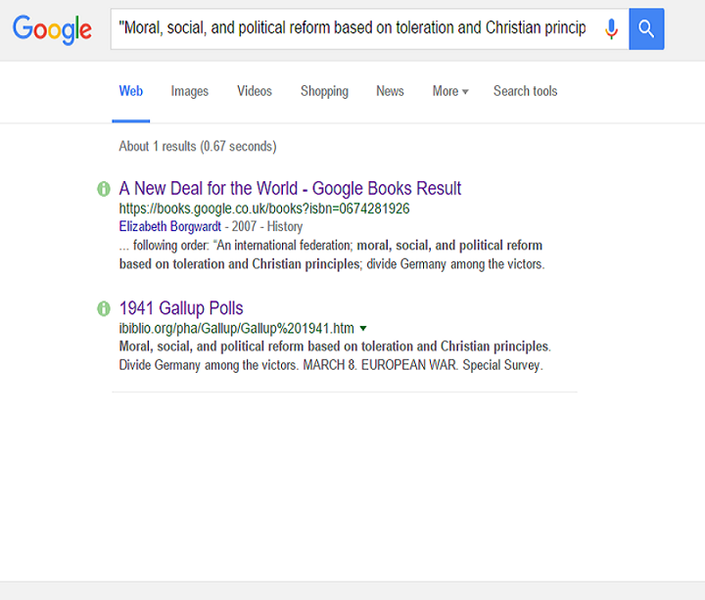Switch to the Images tab
Viewport: 705px width, 600px height.
[189, 91]
